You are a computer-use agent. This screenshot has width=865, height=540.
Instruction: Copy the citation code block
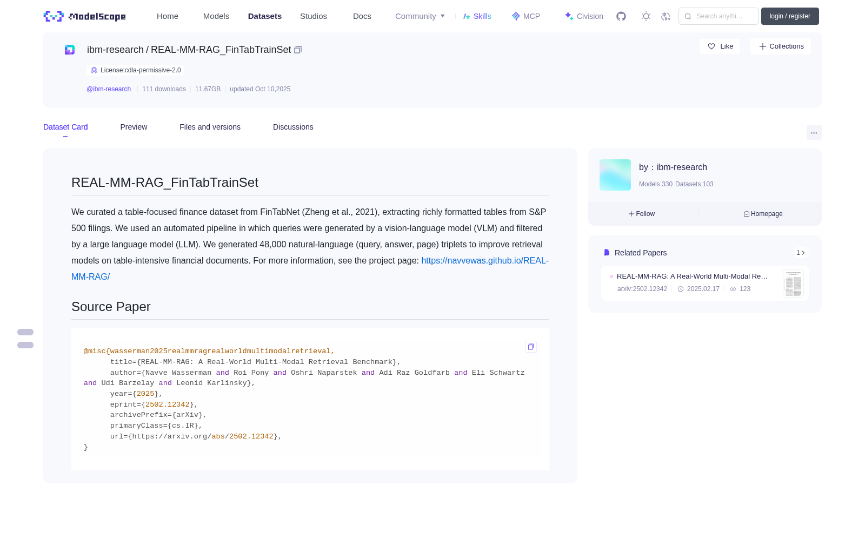click(x=531, y=347)
